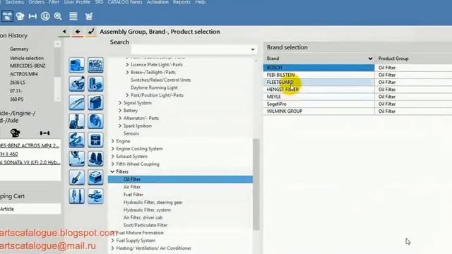
Task: Select the wiper blades category icon
Action: pyautogui.click(x=77, y=102)
